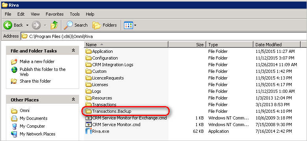The width and height of the screenshot is (307, 141).
Task: Open the Back history dropdown arrow
Action: point(27,25)
